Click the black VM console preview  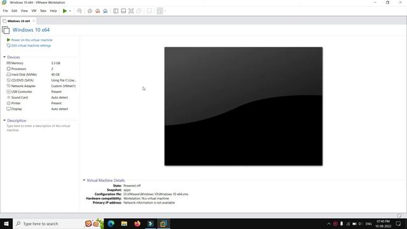coord(244,106)
